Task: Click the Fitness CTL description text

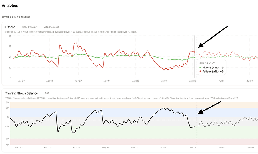Action: click(71, 32)
